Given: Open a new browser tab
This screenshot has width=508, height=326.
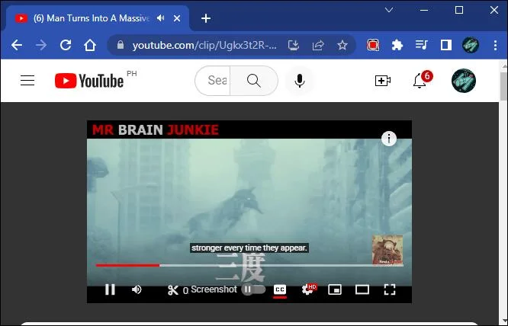Looking at the screenshot, I should (206, 18).
